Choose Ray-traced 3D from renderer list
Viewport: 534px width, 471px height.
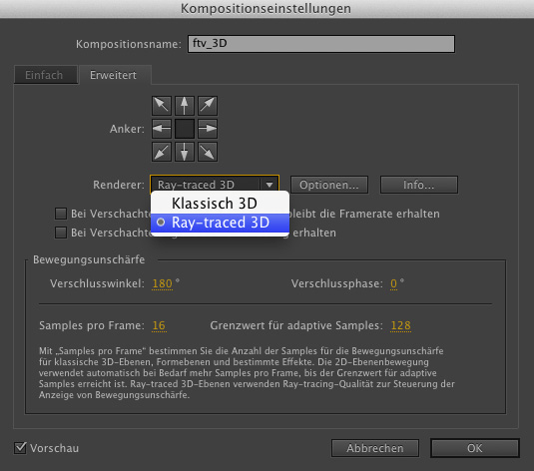pos(220,223)
